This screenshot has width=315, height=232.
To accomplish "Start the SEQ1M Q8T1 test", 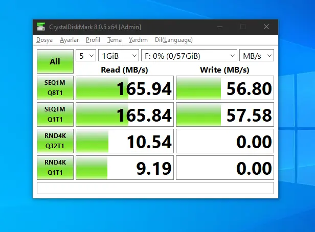I will click(55, 88).
